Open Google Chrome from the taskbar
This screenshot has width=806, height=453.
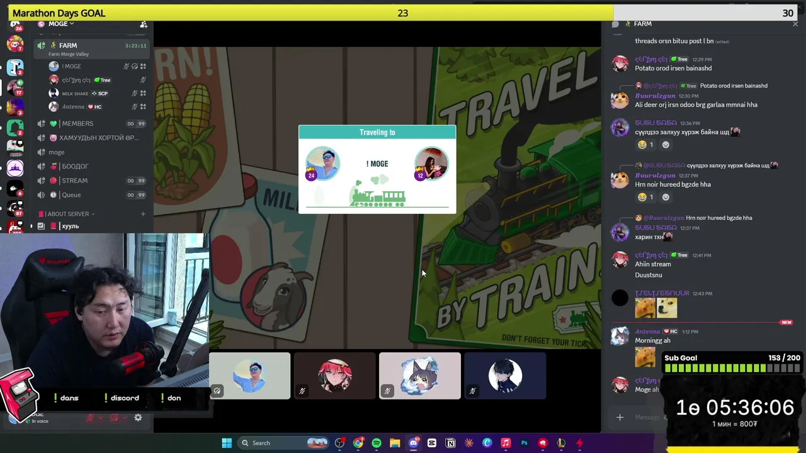358,443
